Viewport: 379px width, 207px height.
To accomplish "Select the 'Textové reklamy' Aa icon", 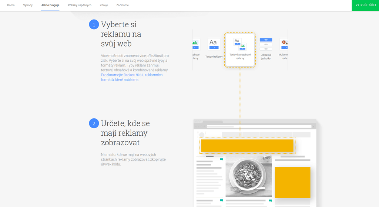I will 214,44.
